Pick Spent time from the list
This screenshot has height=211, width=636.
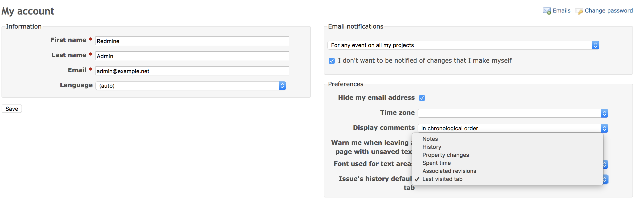pos(436,163)
